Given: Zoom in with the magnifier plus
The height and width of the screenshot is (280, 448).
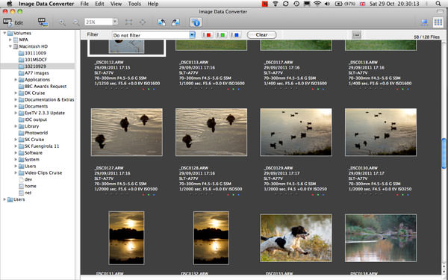Looking at the screenshot, I should (62, 22).
